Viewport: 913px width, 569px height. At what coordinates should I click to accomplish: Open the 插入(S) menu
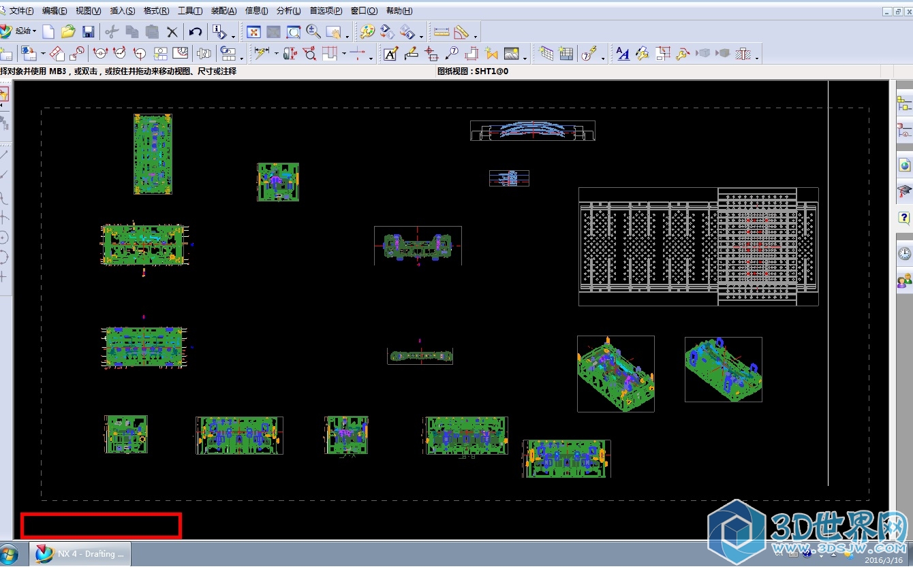coord(123,11)
